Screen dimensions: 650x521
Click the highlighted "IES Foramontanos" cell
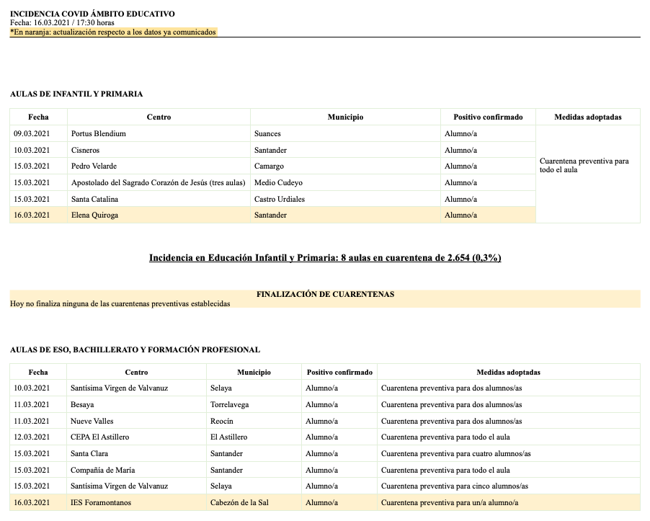click(101, 502)
